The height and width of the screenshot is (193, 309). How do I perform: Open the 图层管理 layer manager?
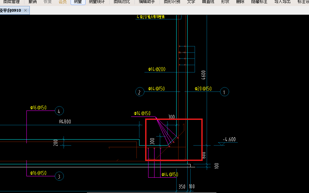tap(12, 2)
